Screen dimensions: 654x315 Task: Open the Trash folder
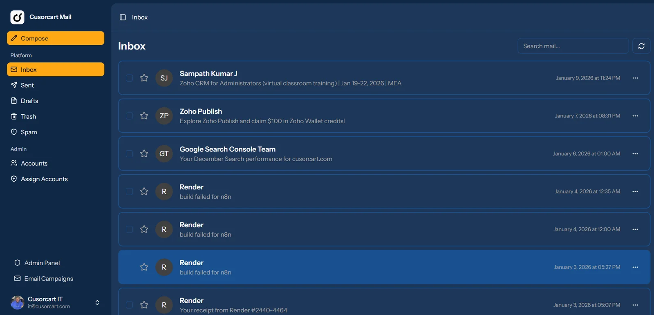point(56,116)
